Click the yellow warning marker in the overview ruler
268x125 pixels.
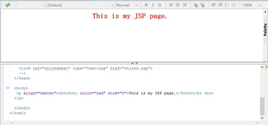click(x=267, y=67)
